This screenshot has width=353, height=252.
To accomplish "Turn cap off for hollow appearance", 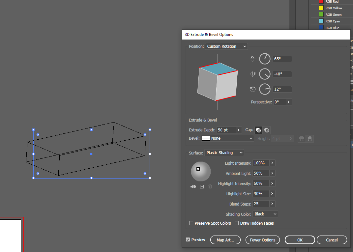I will pos(267,130).
